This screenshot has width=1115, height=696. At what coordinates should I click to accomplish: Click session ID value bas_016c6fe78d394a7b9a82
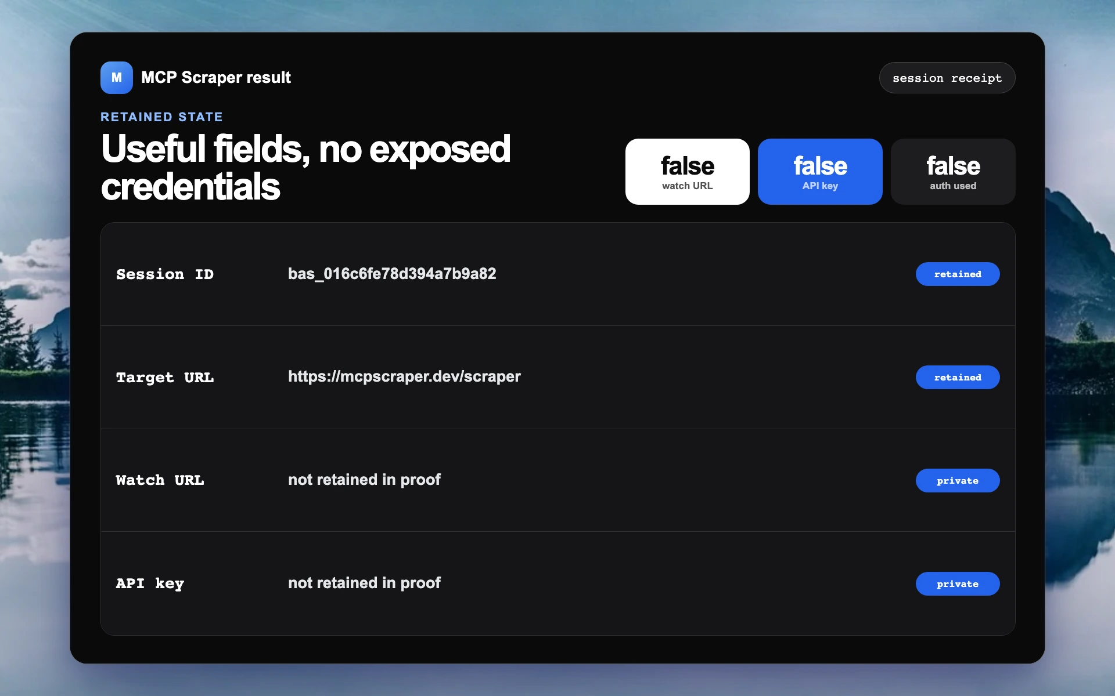point(392,274)
